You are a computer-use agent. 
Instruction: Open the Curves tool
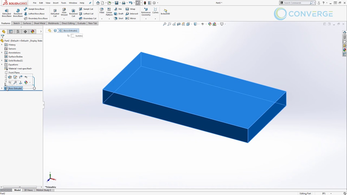155,11
